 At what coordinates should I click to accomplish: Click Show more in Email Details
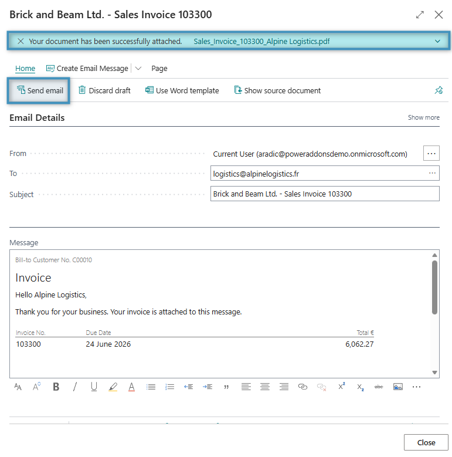coord(423,117)
